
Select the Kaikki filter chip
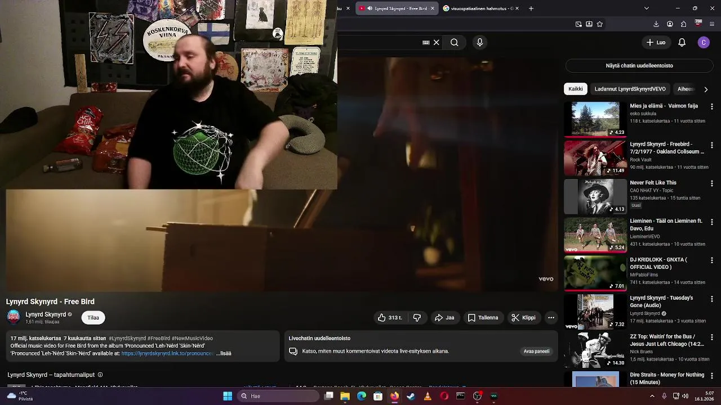tap(576, 89)
